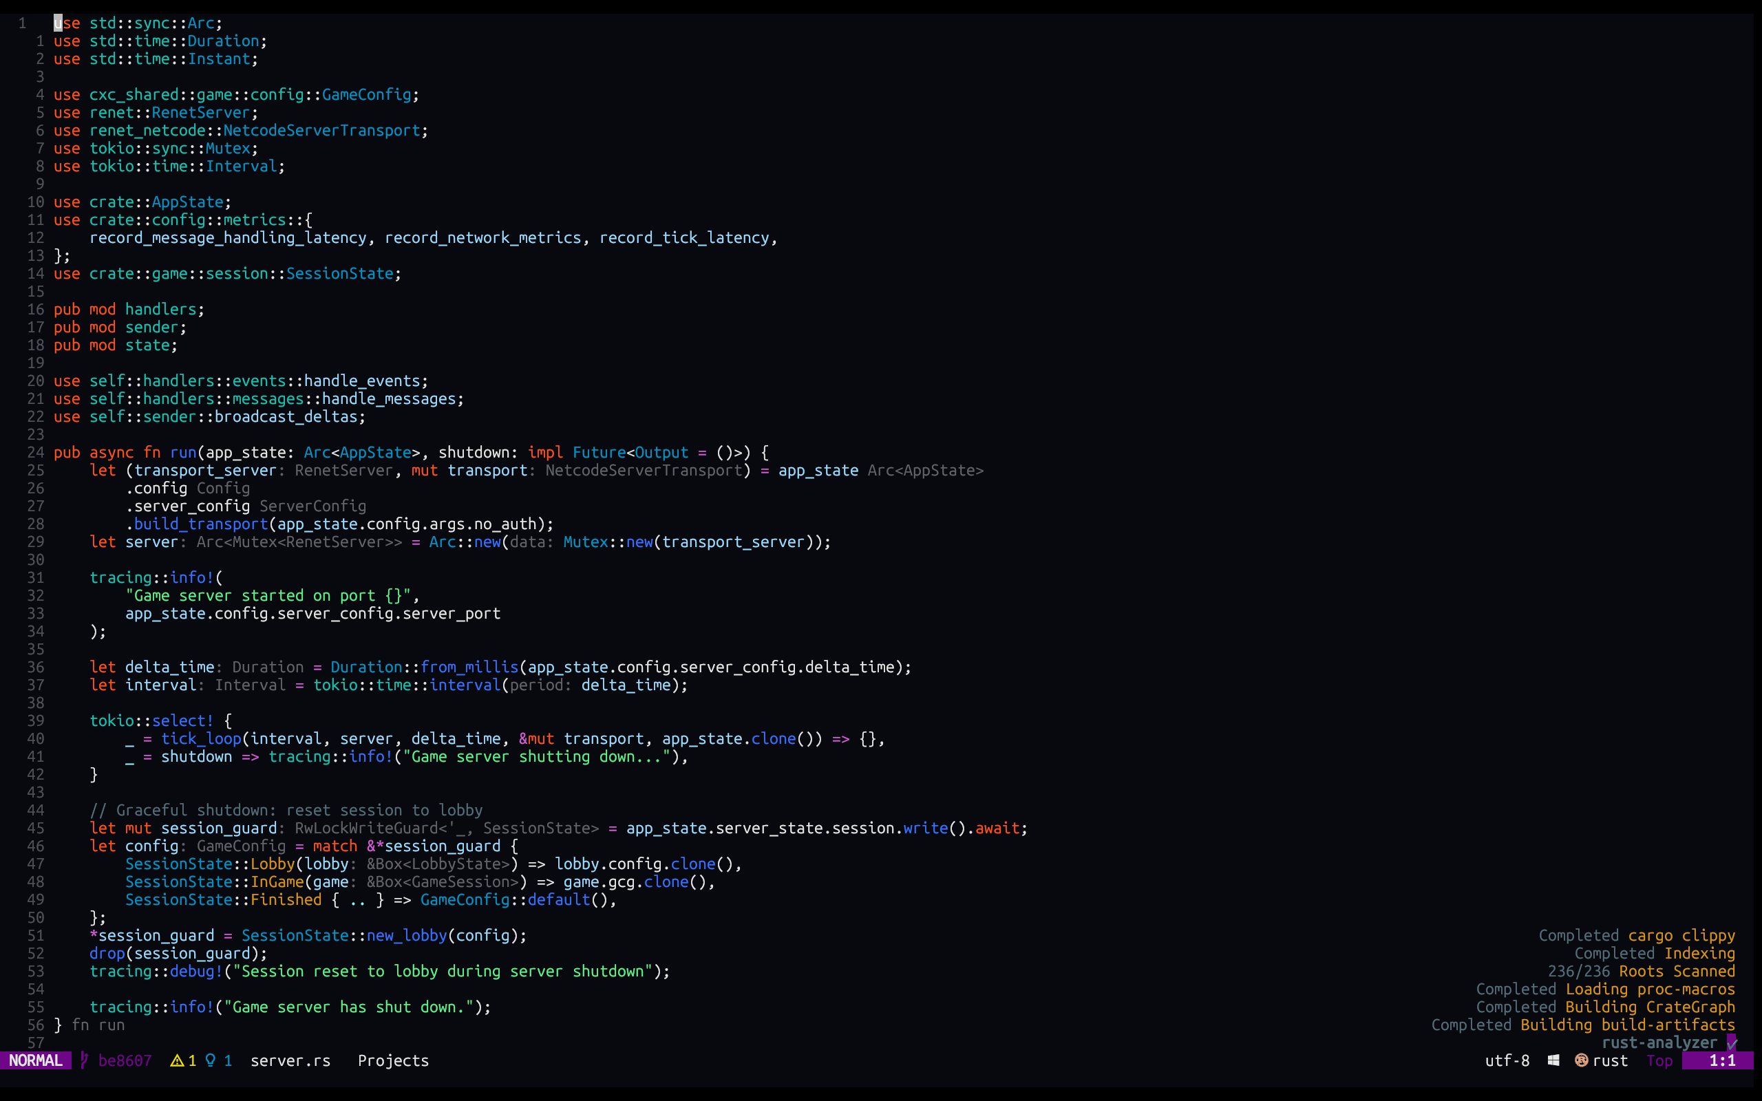
Task: Click the 'tick_loop' function call
Action: click(201, 738)
